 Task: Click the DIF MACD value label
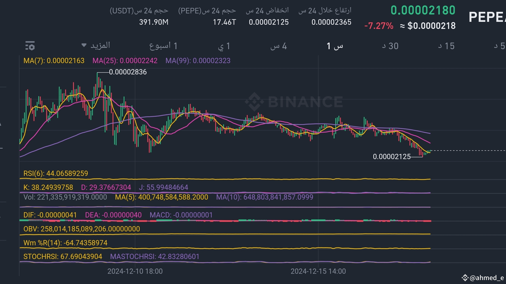pos(49,215)
